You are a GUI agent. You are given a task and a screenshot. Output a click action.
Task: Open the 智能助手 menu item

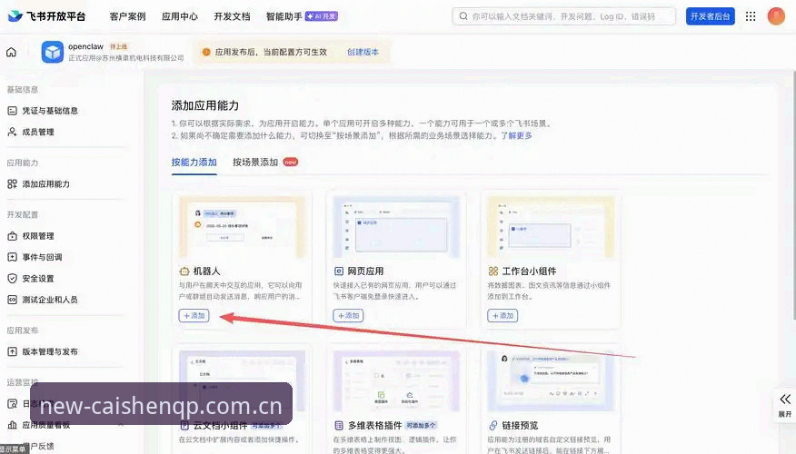coord(302,16)
